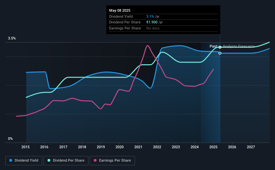This screenshot has width=275, height=170.
Task: Click the 3.5% y-axis label
Action: tap(12, 38)
